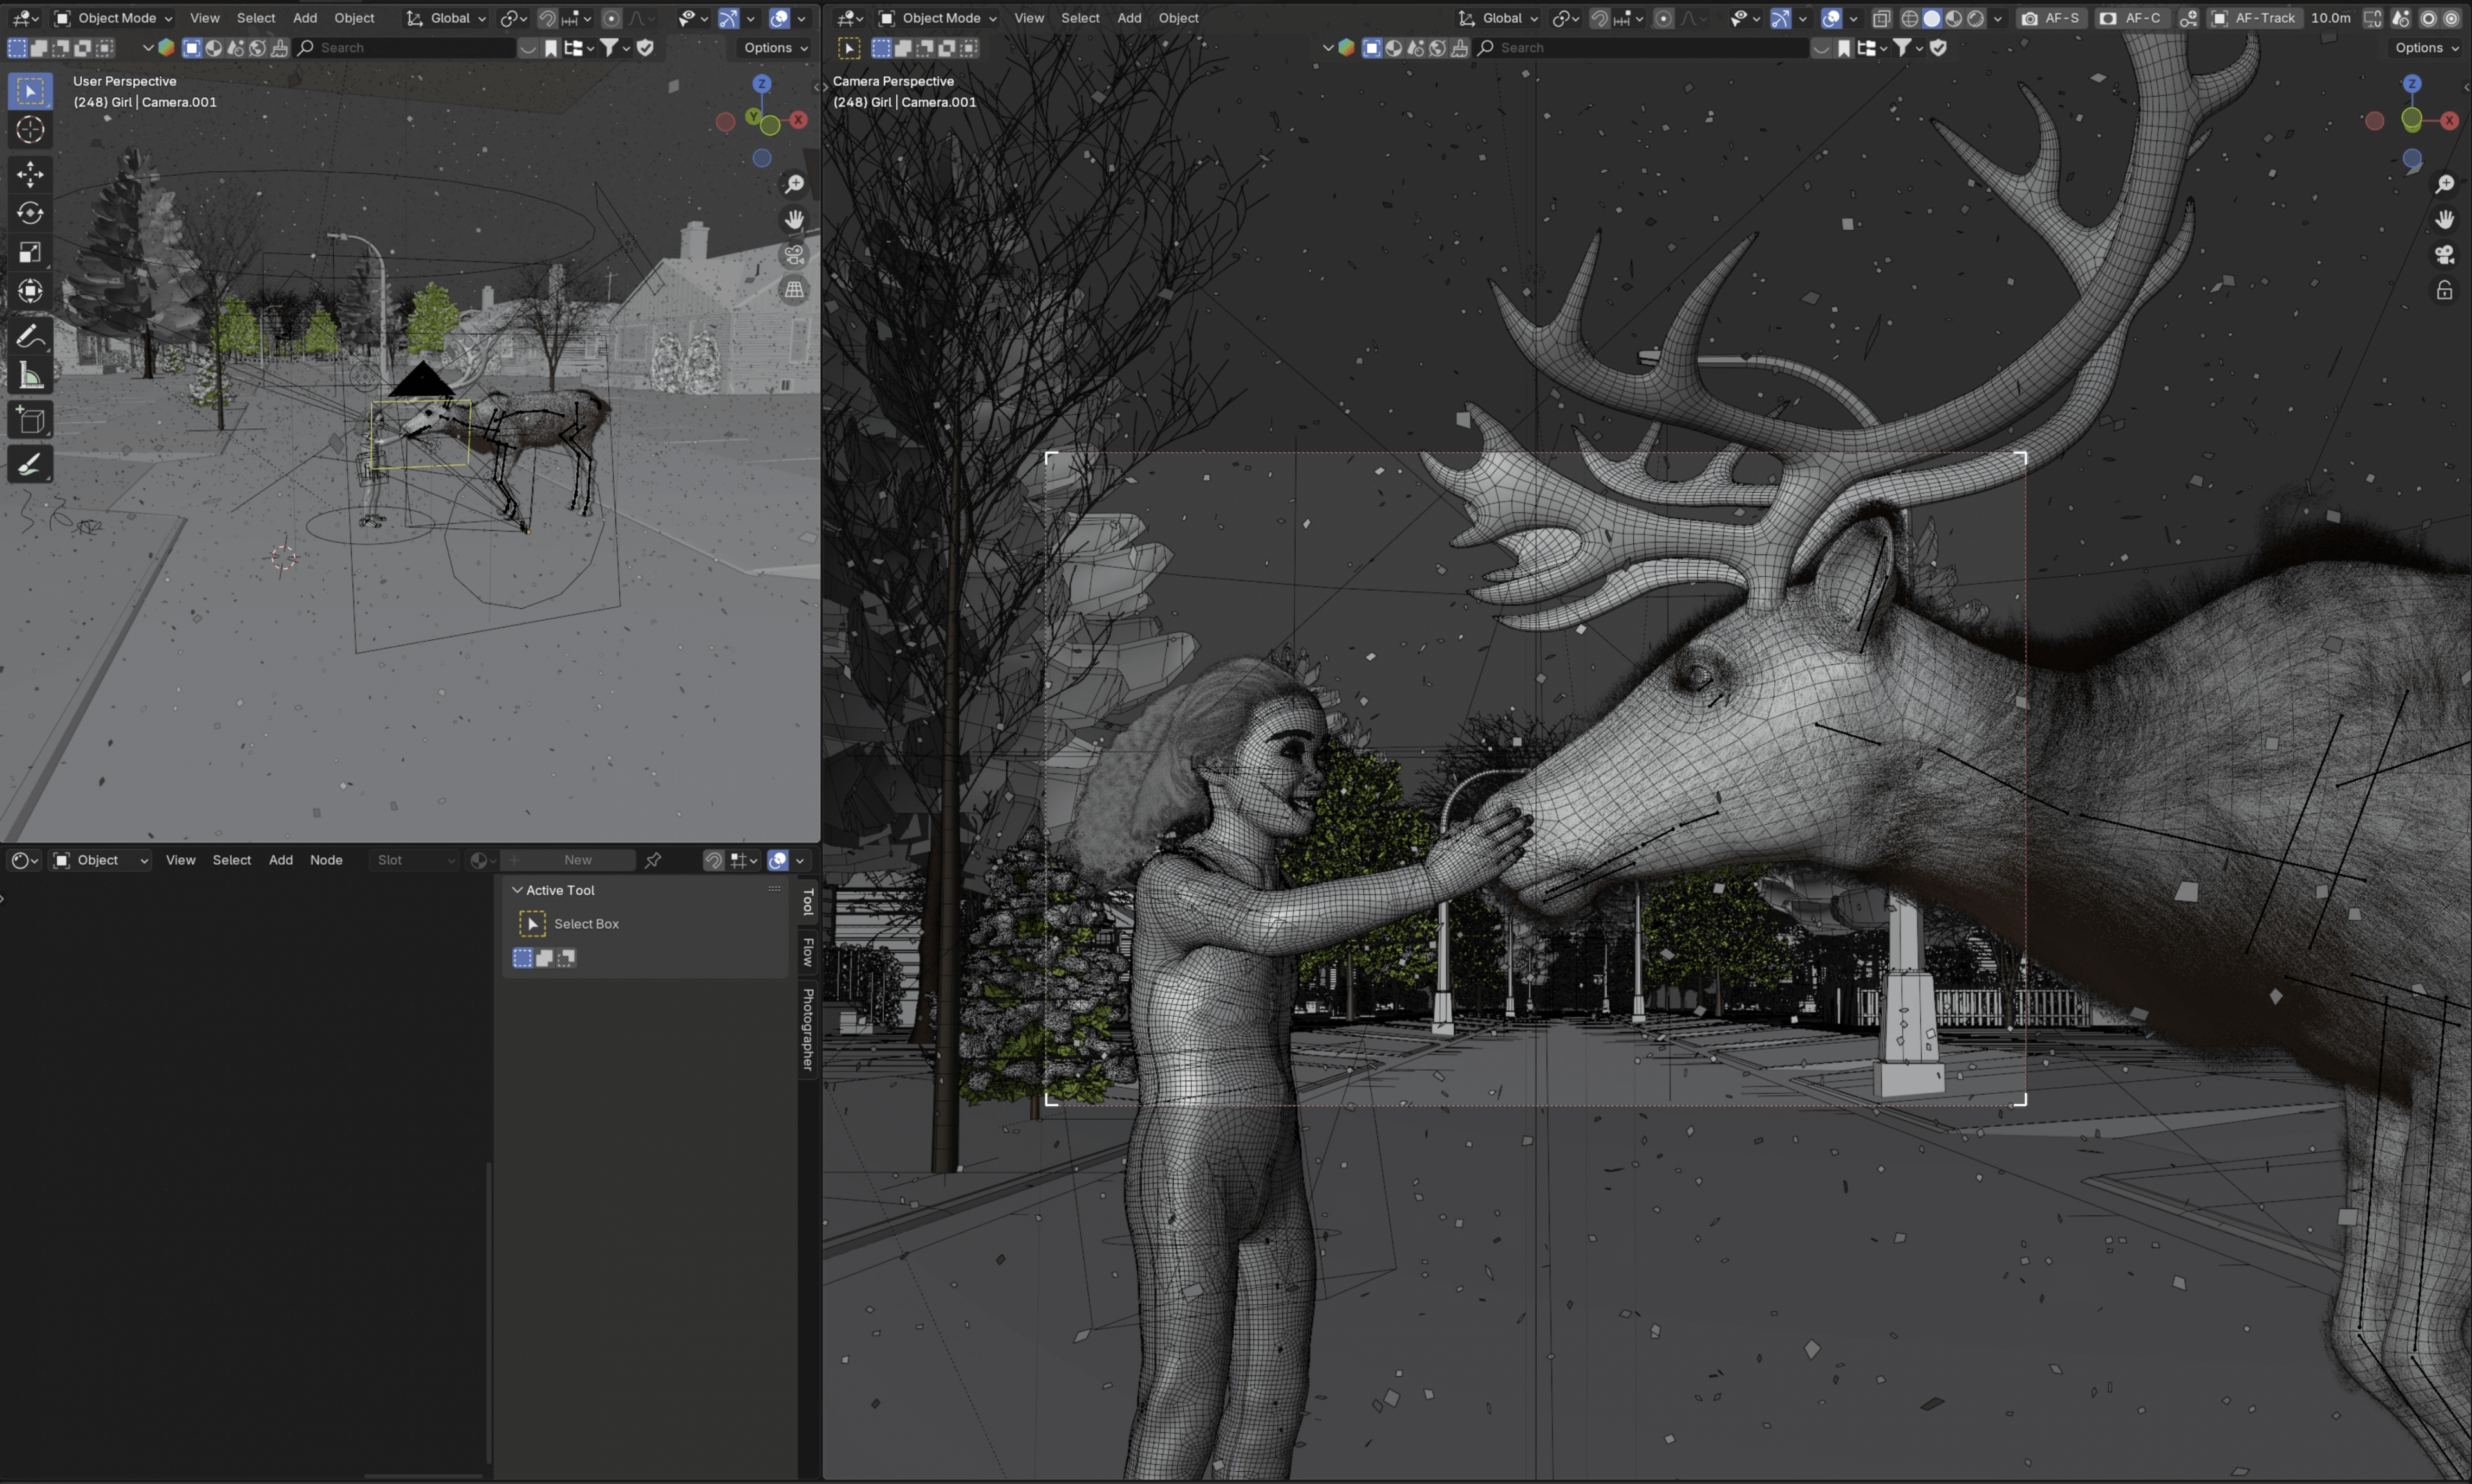Click the Select Box icon in Active Tool panel
Screen dimensions: 2472x1484
(532, 923)
